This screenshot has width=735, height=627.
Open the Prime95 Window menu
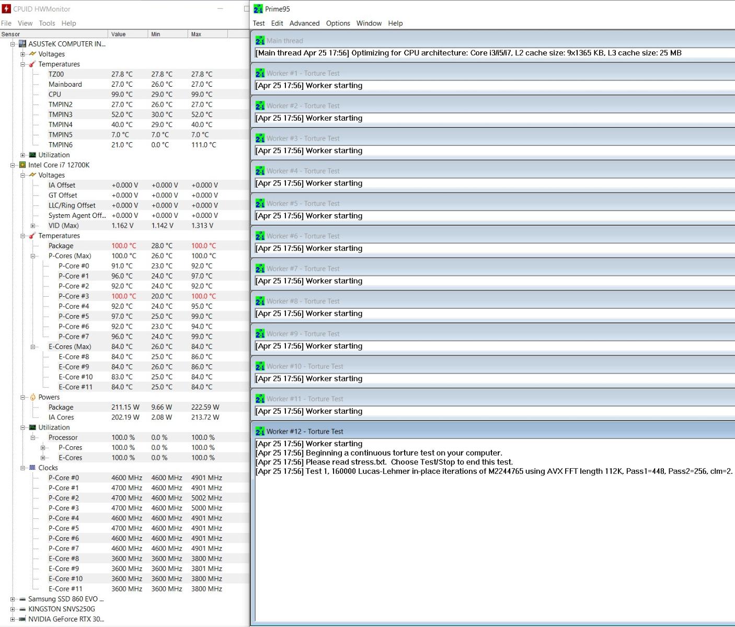pyautogui.click(x=369, y=23)
